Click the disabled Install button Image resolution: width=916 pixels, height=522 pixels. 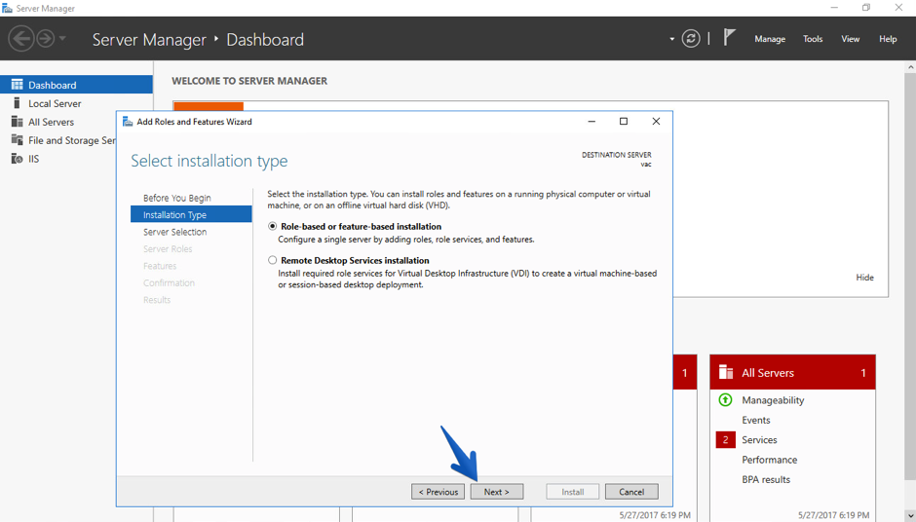coord(573,492)
